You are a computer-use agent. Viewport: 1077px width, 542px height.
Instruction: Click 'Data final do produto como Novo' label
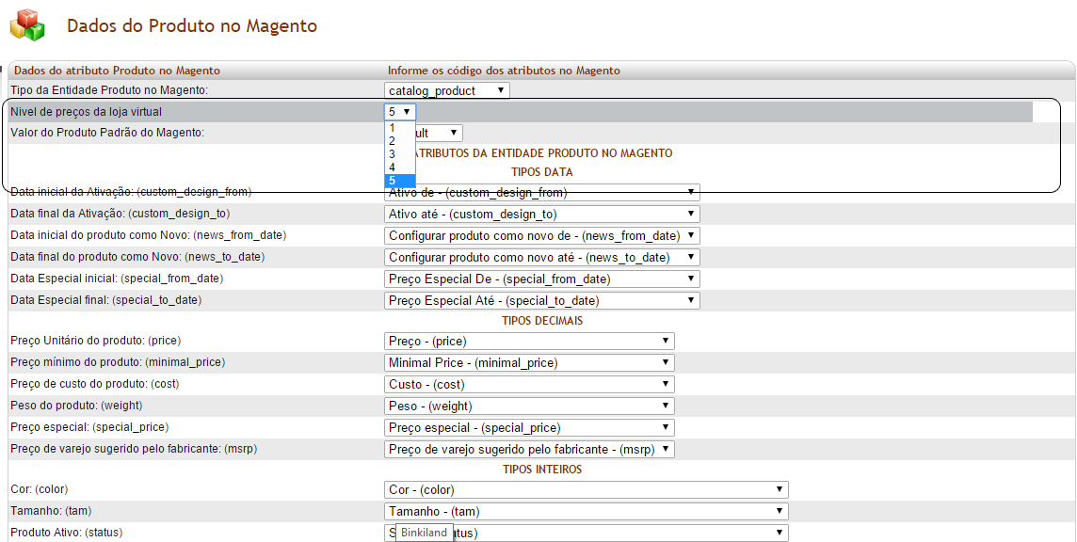click(137, 257)
